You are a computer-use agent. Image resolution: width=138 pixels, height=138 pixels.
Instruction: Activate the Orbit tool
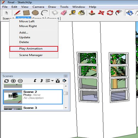tap(130, 13)
